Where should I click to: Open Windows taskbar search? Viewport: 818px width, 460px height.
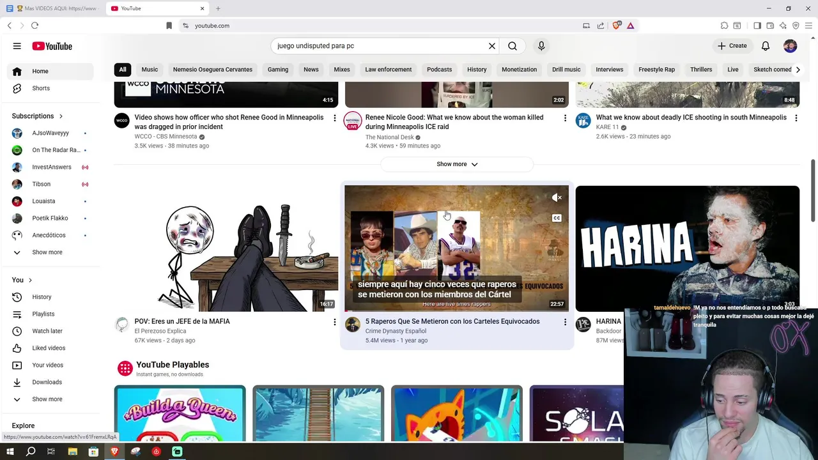31,452
